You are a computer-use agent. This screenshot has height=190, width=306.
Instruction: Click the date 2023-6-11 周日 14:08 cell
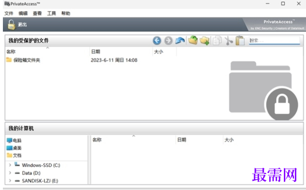[x=114, y=60]
